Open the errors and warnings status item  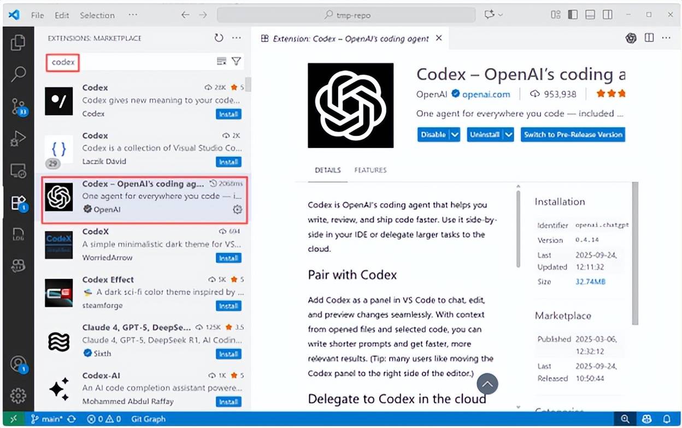pyautogui.click(x=104, y=419)
